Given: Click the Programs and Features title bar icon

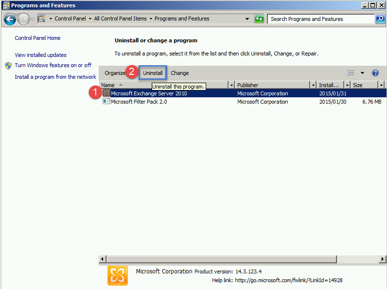Looking at the screenshot, I should 6,5.
